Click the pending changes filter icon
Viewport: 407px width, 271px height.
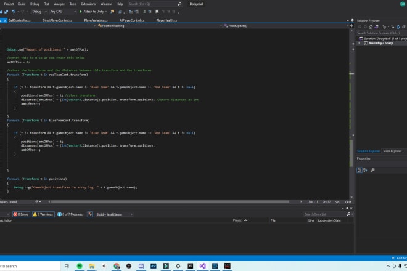[x=384, y=27]
